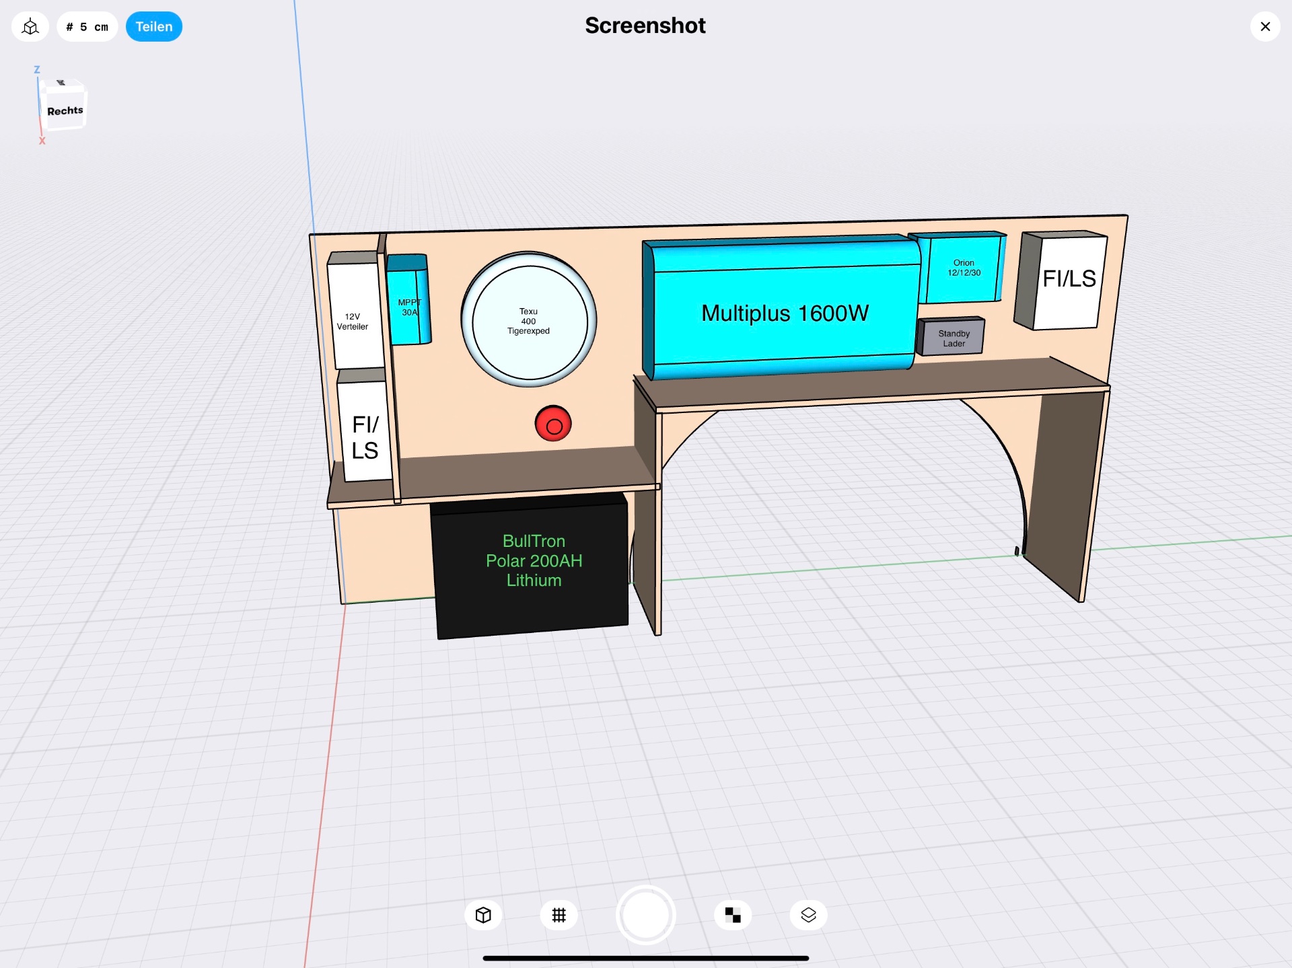The height and width of the screenshot is (968, 1292).
Task: Select the red round switch object
Action: tap(553, 424)
